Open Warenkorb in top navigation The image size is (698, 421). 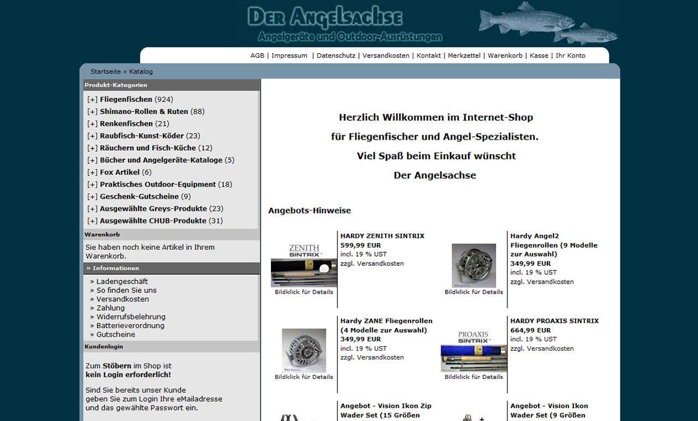505,56
